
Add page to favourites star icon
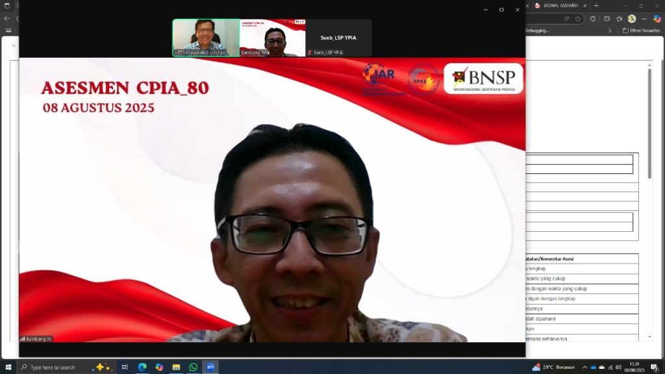578,19
